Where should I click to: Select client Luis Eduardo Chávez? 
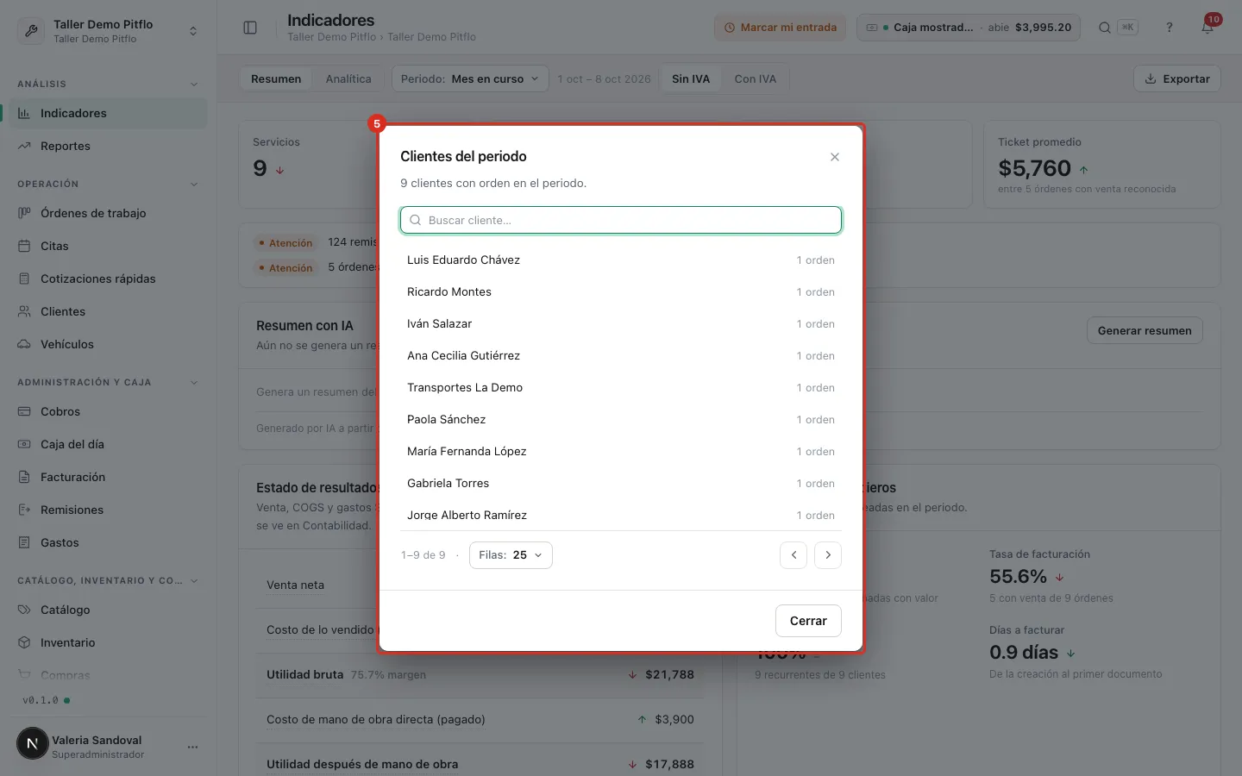point(621,260)
